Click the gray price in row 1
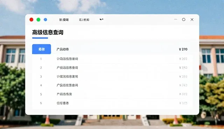Image resolution: width=224 pixels, height=129 pixels. tap(183, 59)
